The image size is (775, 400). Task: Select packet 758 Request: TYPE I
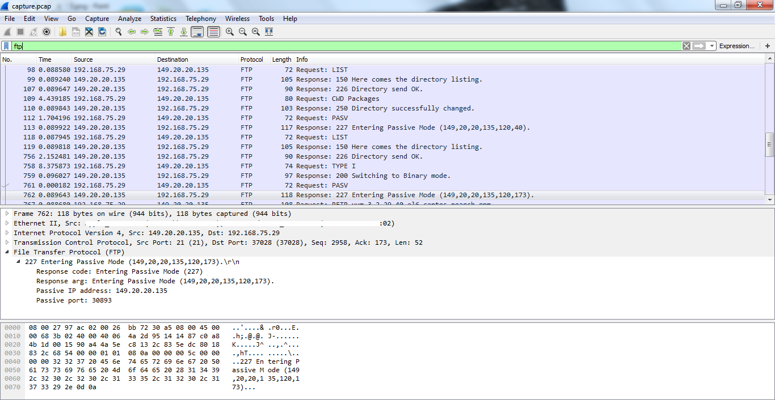[382, 166]
